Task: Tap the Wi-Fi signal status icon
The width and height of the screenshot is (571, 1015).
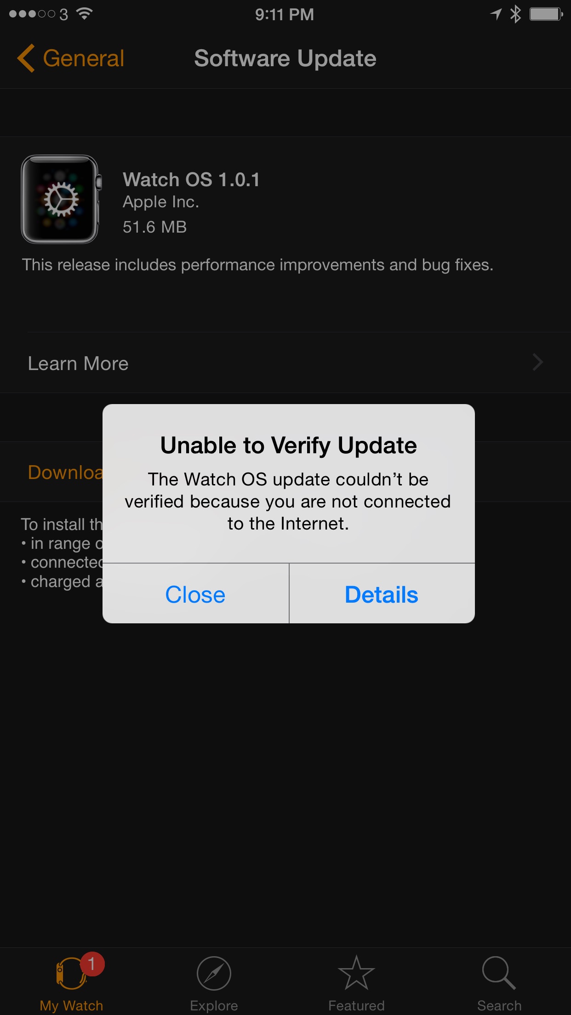Action: tap(84, 14)
